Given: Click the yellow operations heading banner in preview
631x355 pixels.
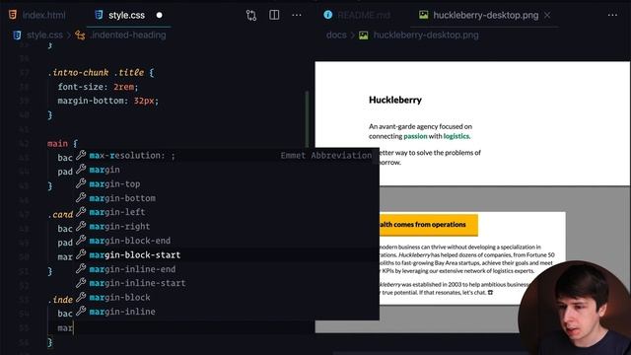Looking at the screenshot, I should 429,225.
